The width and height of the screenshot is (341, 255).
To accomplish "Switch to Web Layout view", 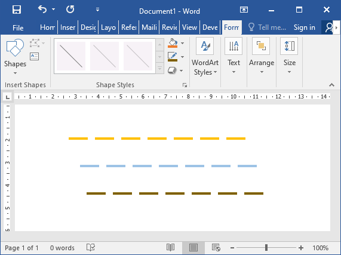I will (216, 248).
